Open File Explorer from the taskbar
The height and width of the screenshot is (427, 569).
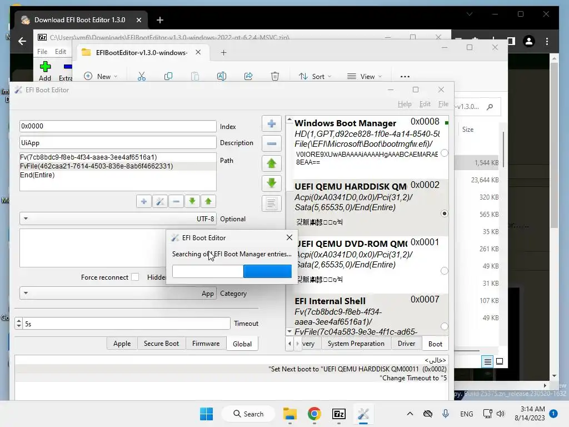(290, 414)
